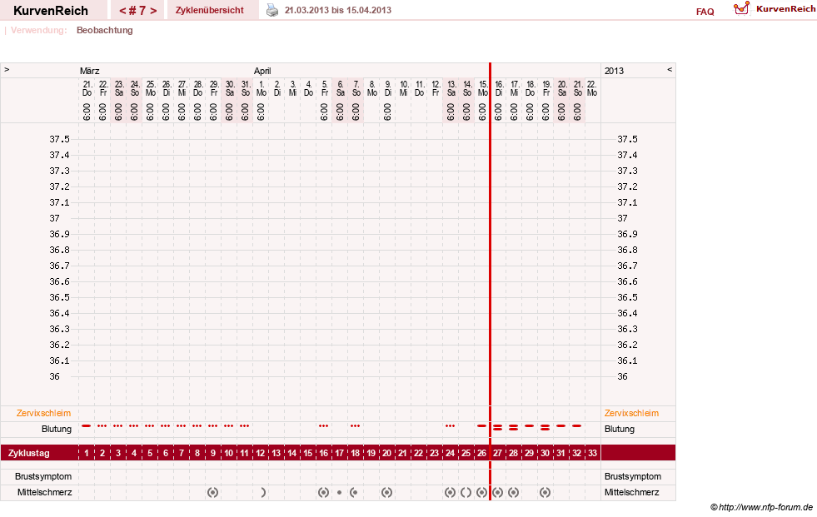
Task: Select the Mittelschmerz symbol on cycle day 27
Action: pyautogui.click(x=497, y=492)
